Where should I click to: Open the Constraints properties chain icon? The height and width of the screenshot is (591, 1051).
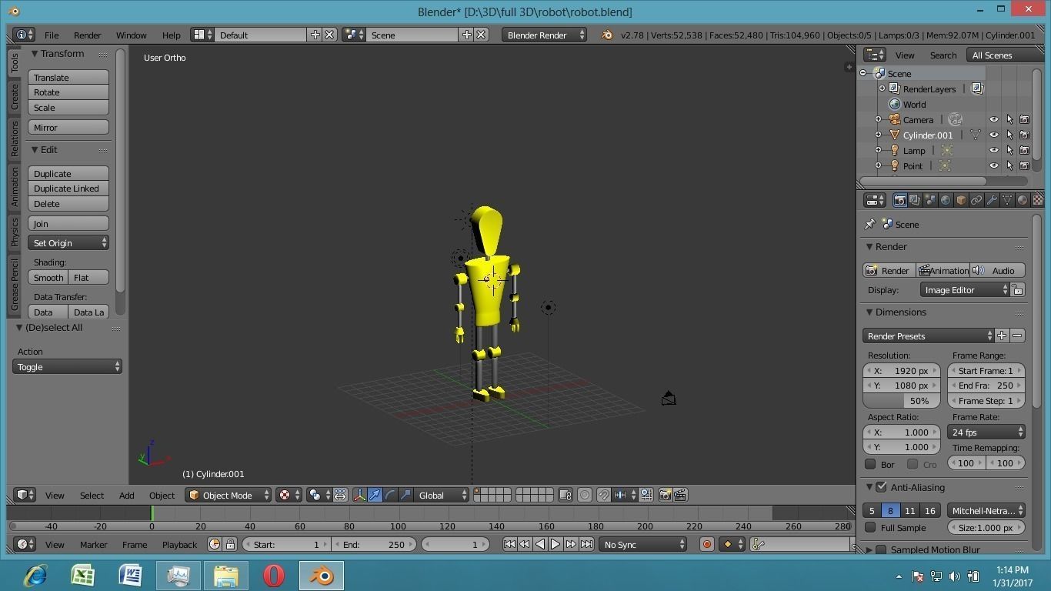point(976,200)
